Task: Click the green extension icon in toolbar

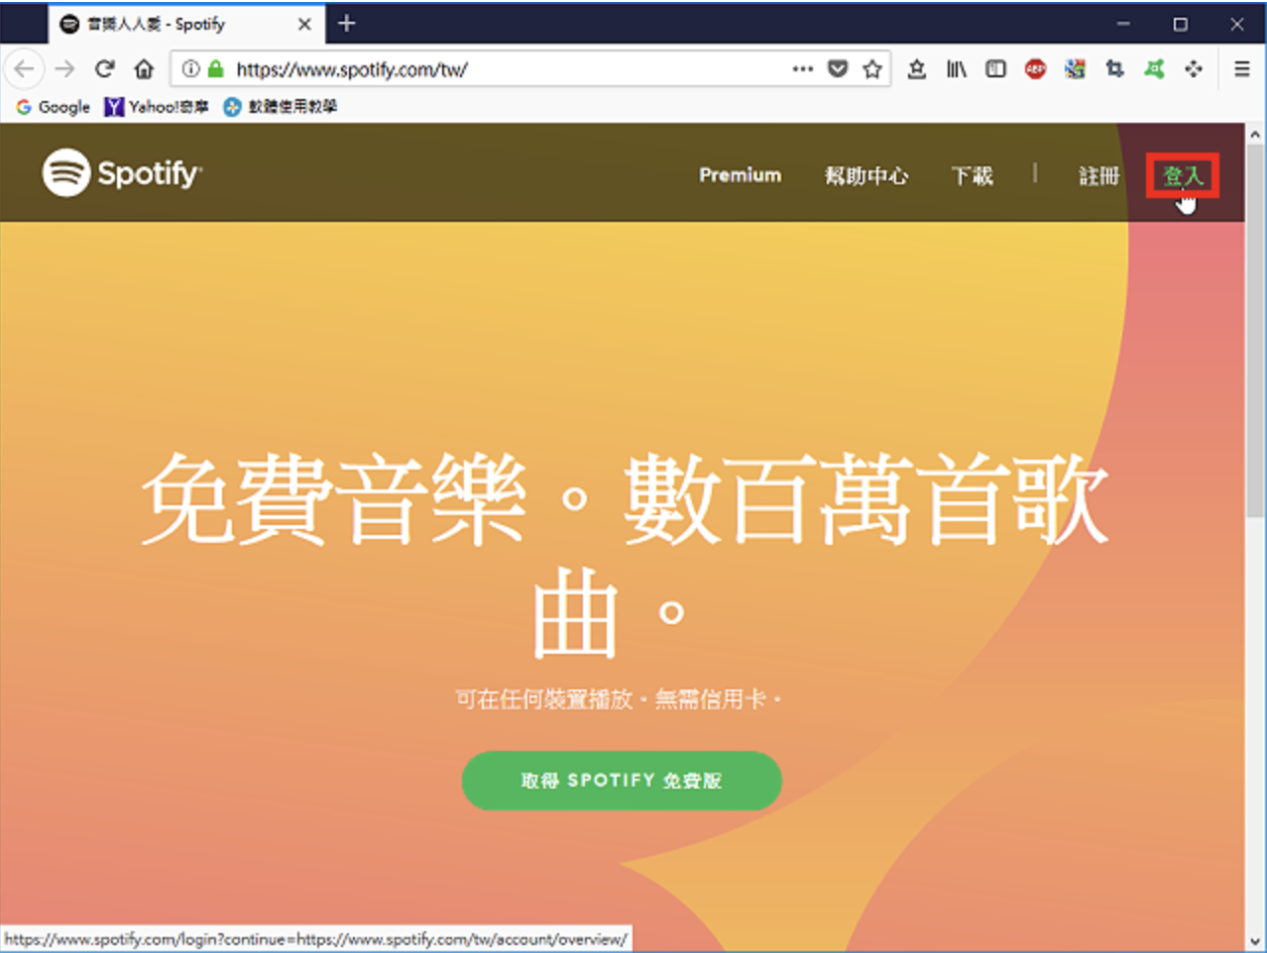Action: [x=1154, y=68]
